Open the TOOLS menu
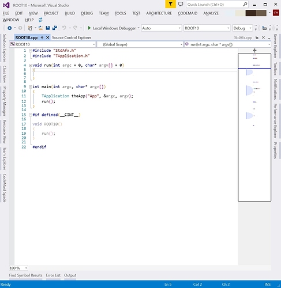This screenshot has width=281, height=288. (121, 13)
